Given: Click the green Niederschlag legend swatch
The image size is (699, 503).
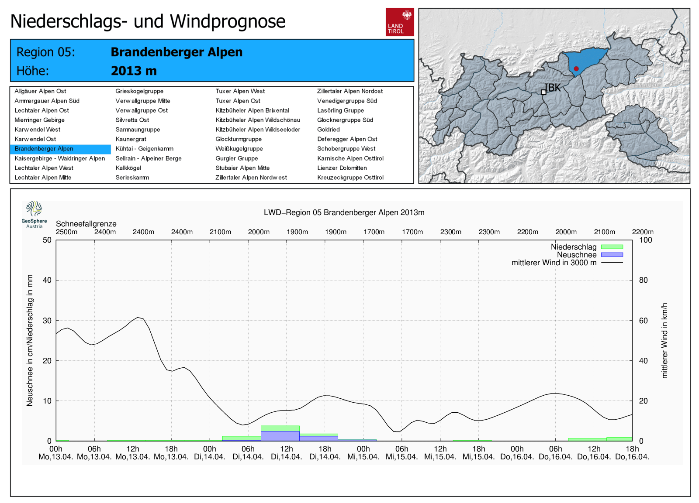Looking at the screenshot, I should 612,247.
